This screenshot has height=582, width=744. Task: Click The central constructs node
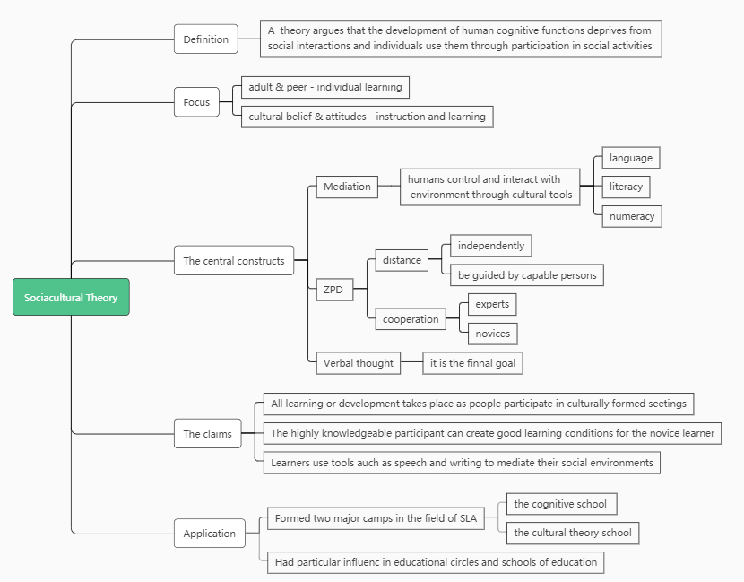click(x=233, y=261)
